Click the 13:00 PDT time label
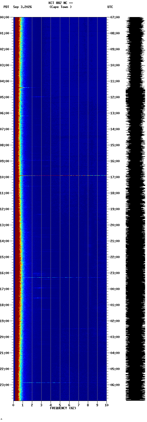This screenshot has height=422, width=147. tap(5, 225)
